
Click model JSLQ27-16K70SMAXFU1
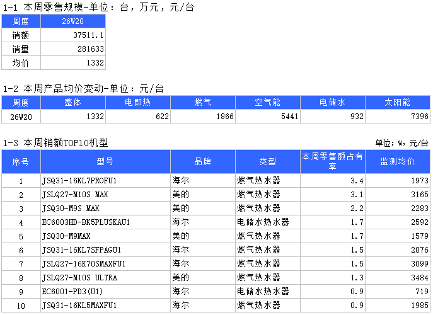(84, 263)
